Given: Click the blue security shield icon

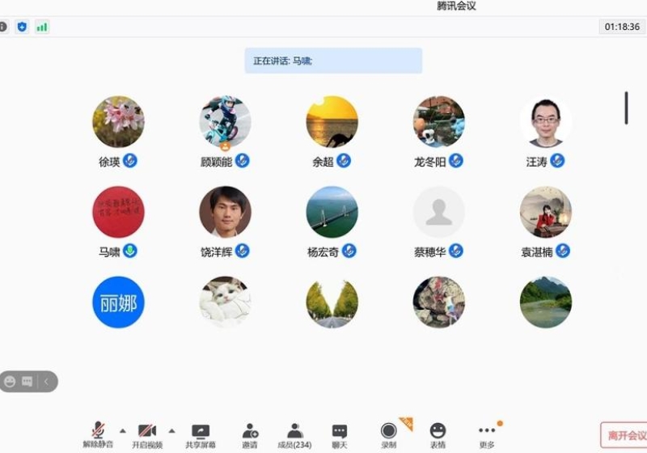Looking at the screenshot, I should (x=22, y=27).
